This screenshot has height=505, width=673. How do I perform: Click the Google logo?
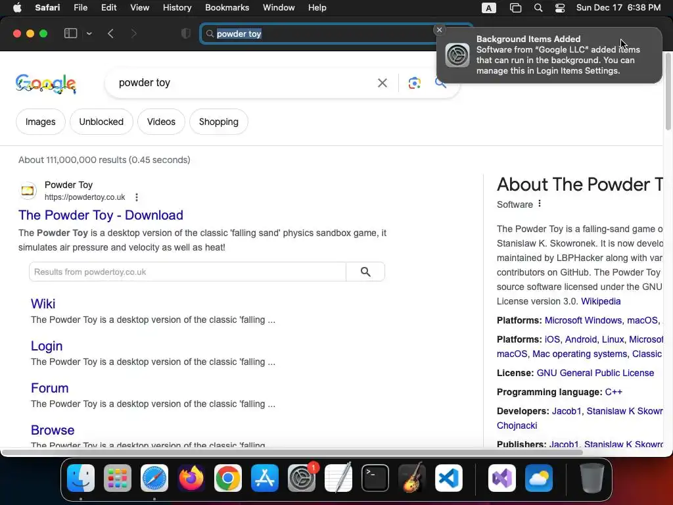pyautogui.click(x=46, y=84)
